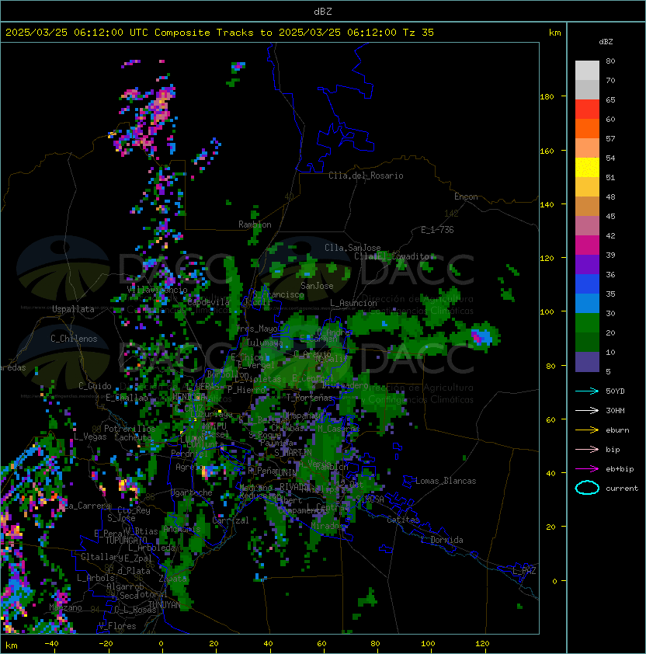Click the Mirador map label
The height and width of the screenshot is (654, 646).
(x=328, y=526)
